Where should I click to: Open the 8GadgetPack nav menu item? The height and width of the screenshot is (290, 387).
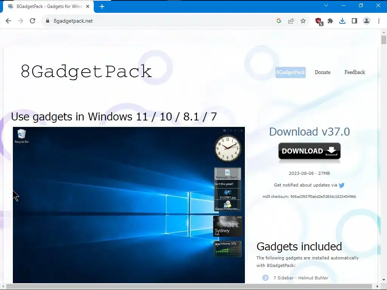pos(291,72)
